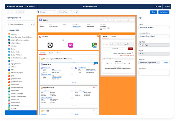The image size is (176, 121).
Task: Select the Chatter Publisher component icon
Action: [9, 55]
